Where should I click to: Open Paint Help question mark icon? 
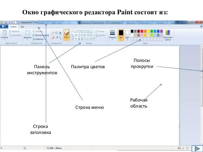point(201,26)
